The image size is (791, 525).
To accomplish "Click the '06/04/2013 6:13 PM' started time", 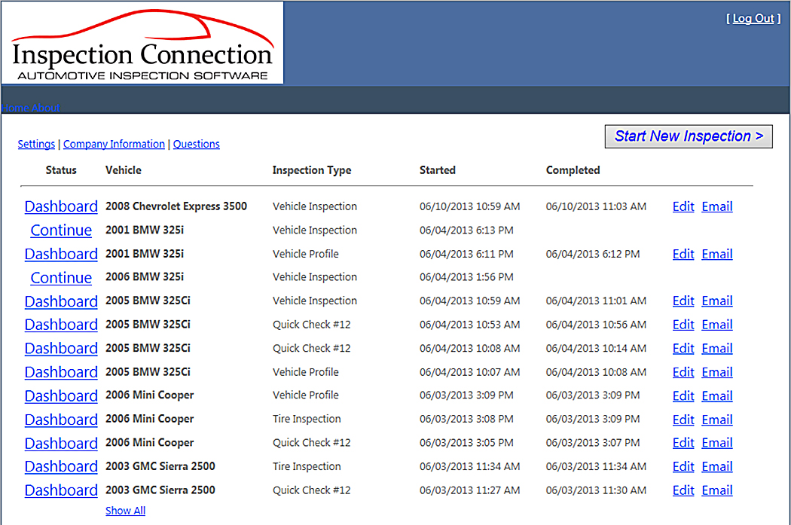I will coord(466,230).
